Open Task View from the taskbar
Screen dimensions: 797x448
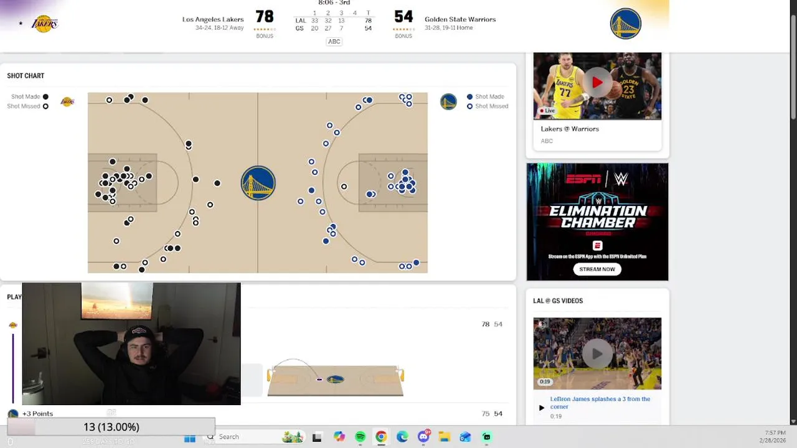tap(317, 437)
